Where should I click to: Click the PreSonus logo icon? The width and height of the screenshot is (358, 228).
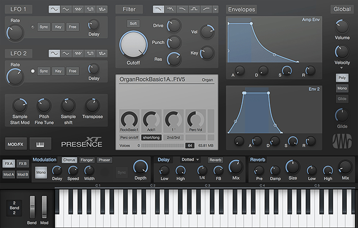(x=342, y=141)
